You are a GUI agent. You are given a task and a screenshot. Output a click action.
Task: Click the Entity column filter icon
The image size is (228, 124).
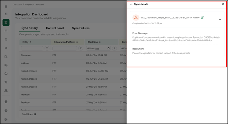tap(47, 48)
